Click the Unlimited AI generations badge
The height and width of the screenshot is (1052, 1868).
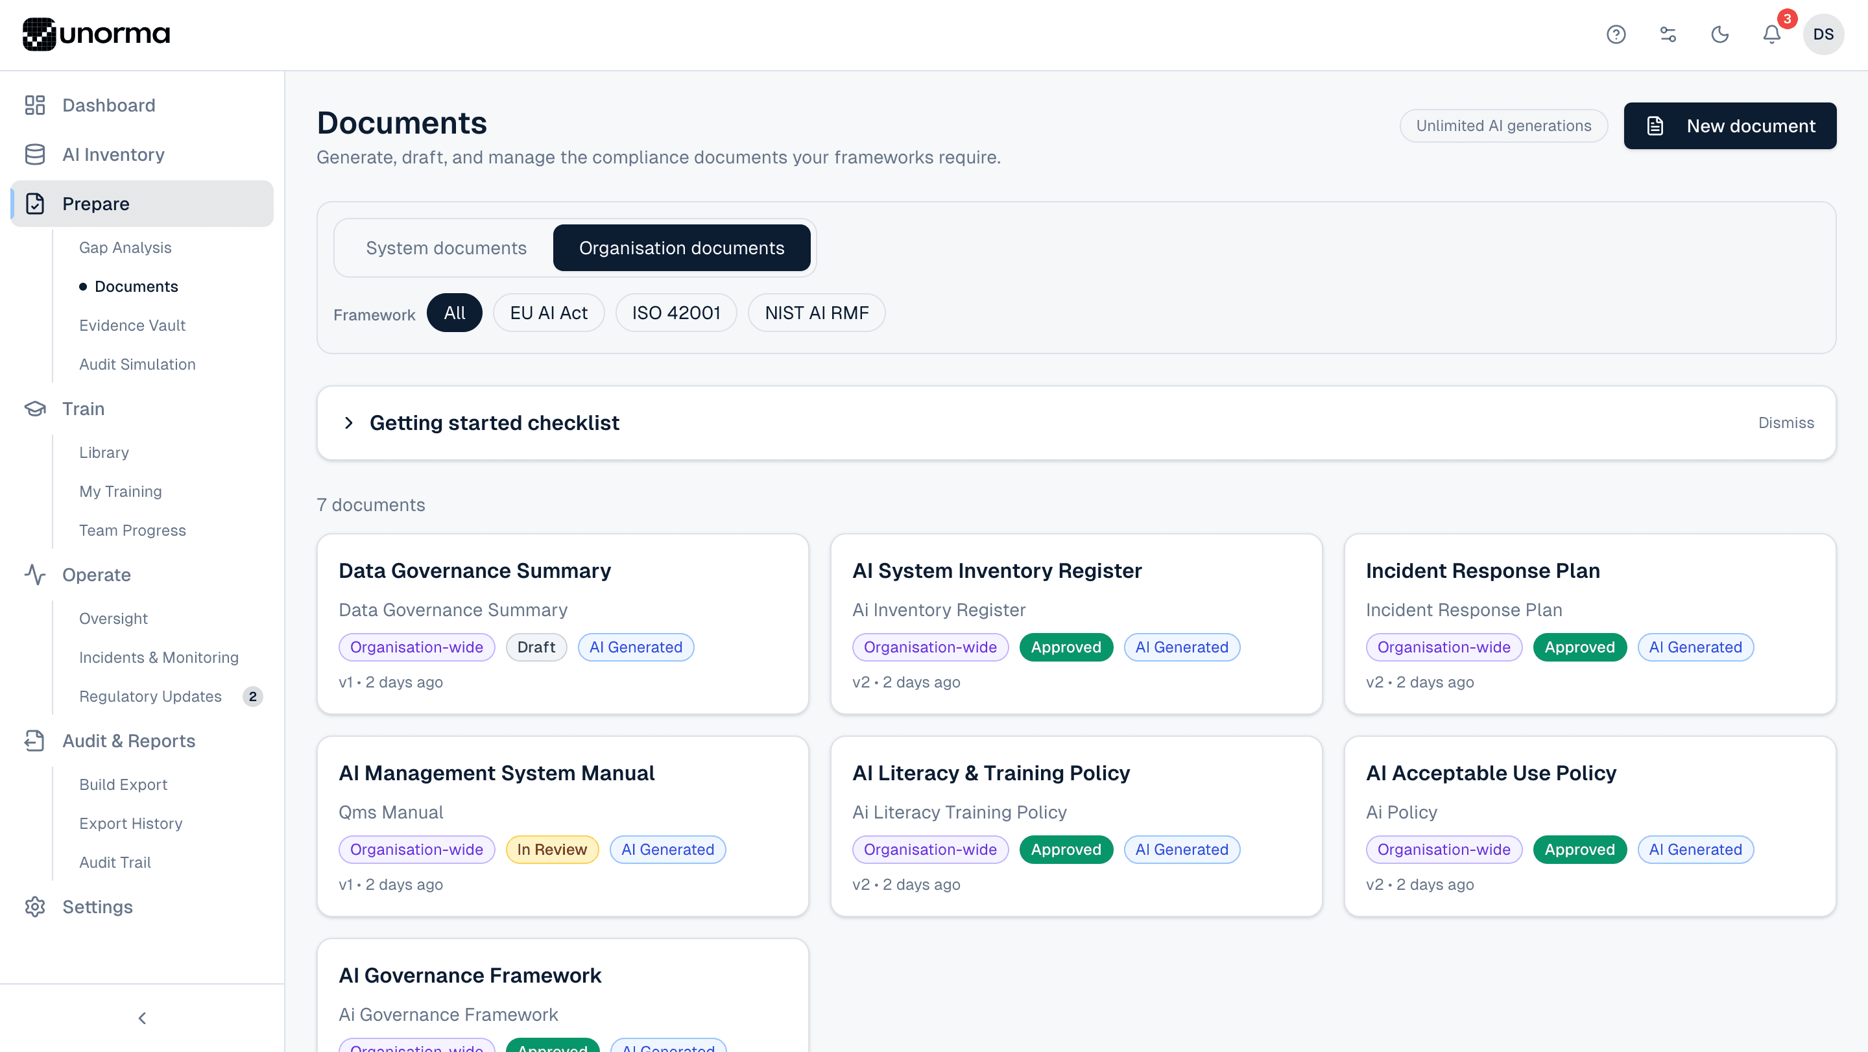pyautogui.click(x=1503, y=125)
